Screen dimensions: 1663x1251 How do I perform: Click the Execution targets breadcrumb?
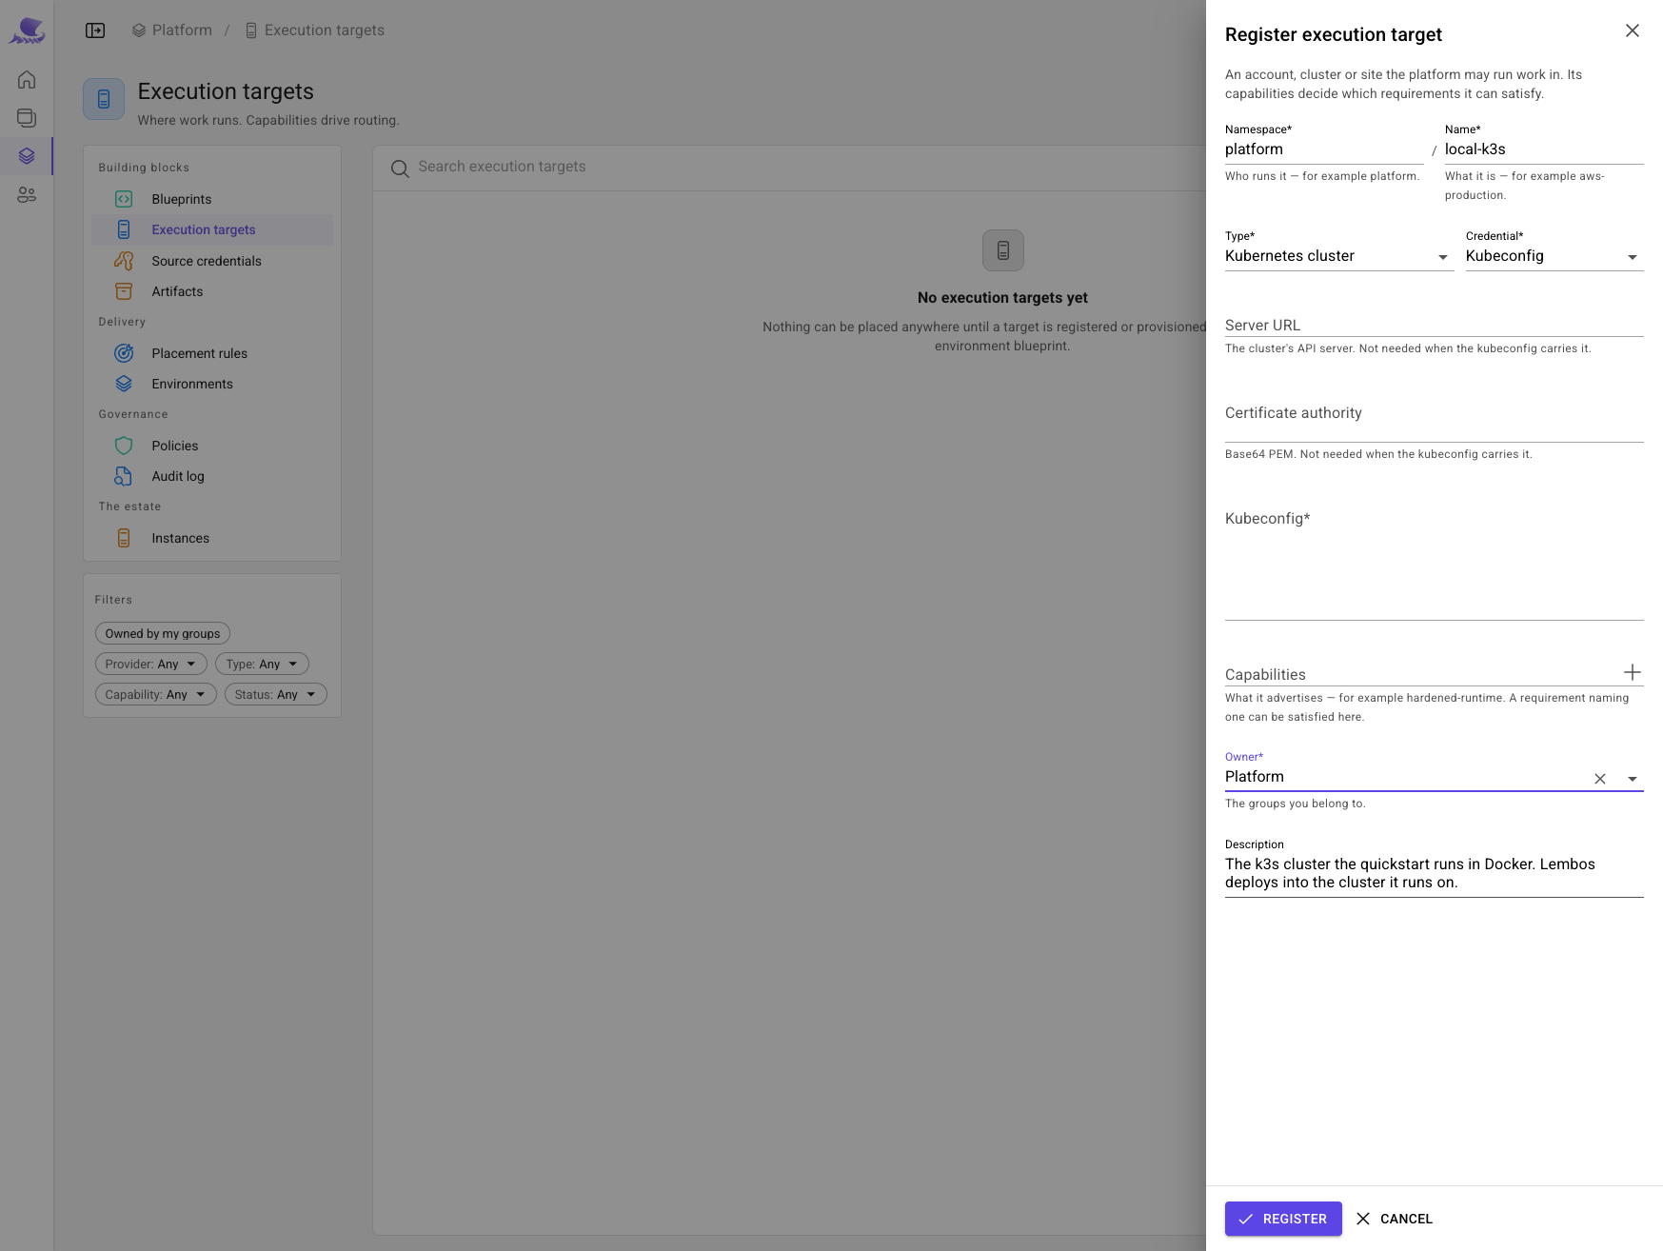(x=314, y=30)
